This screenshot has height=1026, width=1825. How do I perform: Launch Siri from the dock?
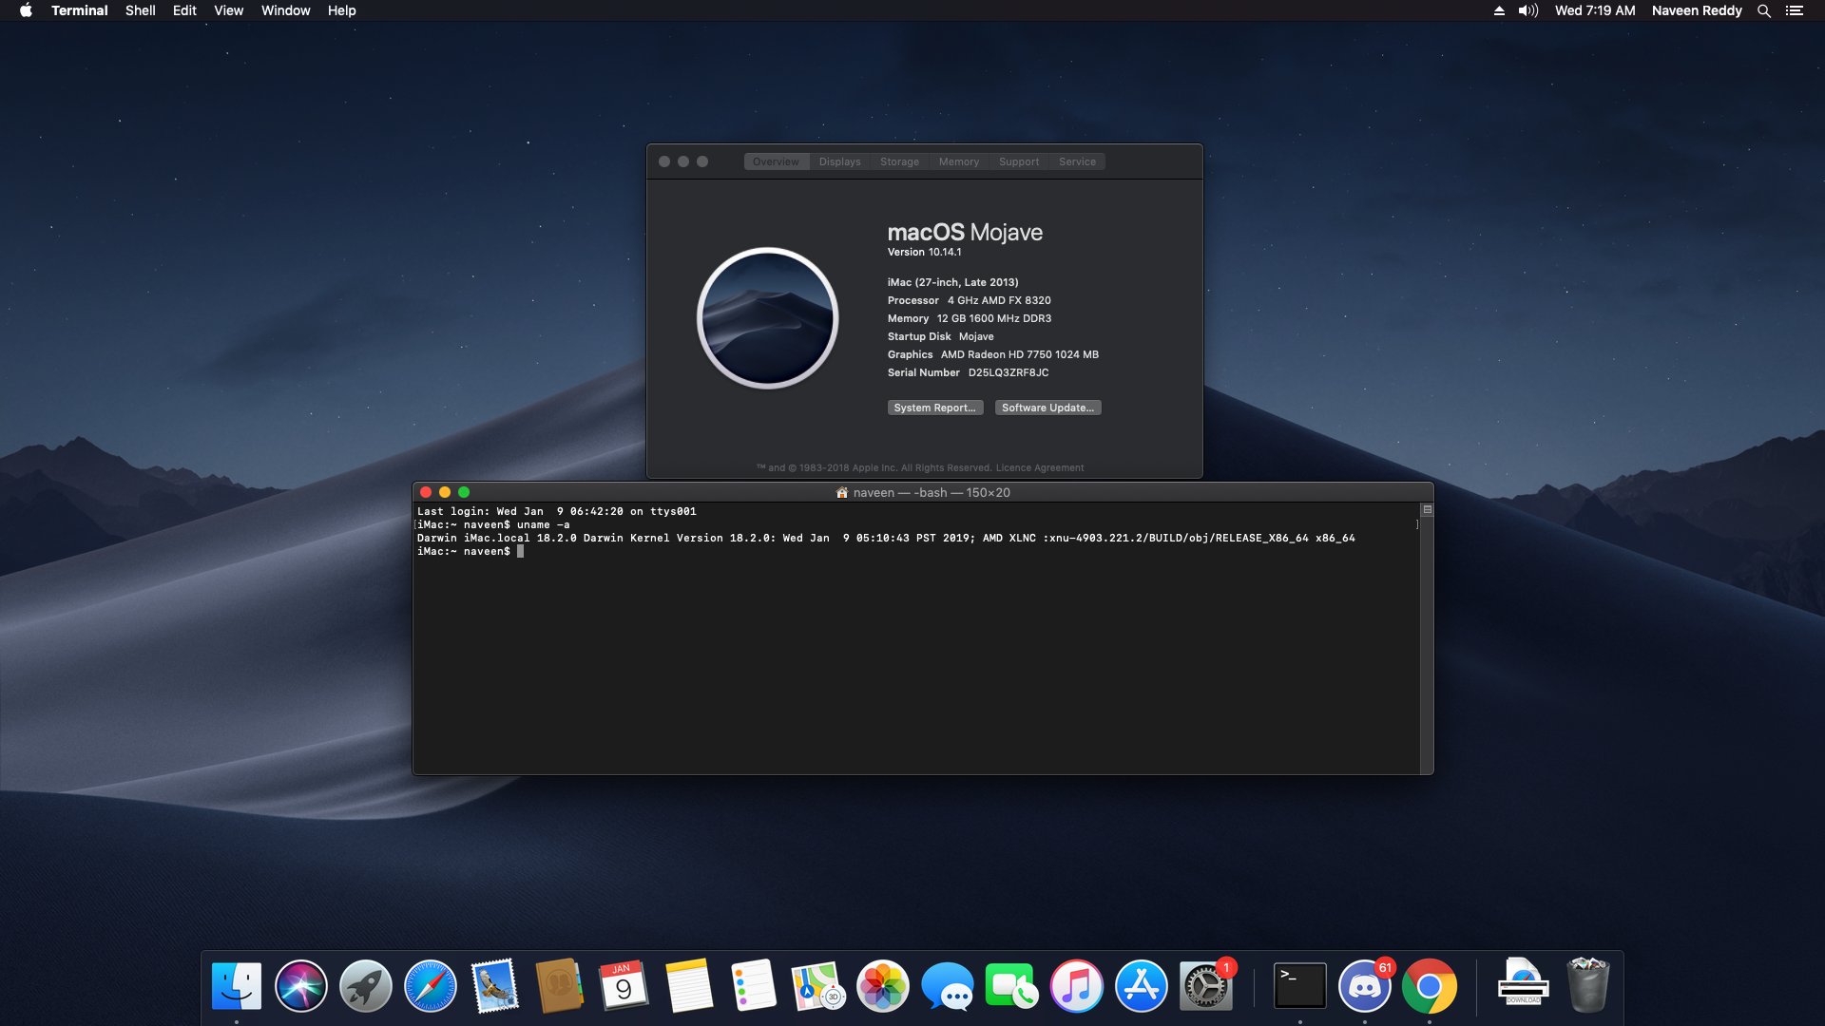pos(300,986)
